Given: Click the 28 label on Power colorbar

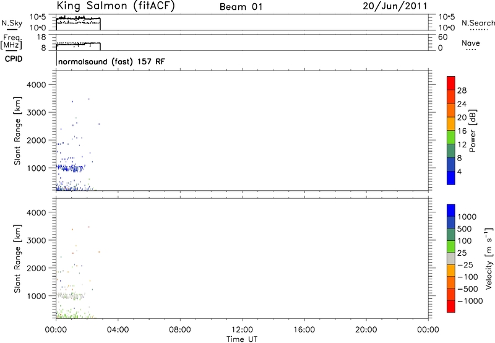Looking at the screenshot, I should (462, 90).
